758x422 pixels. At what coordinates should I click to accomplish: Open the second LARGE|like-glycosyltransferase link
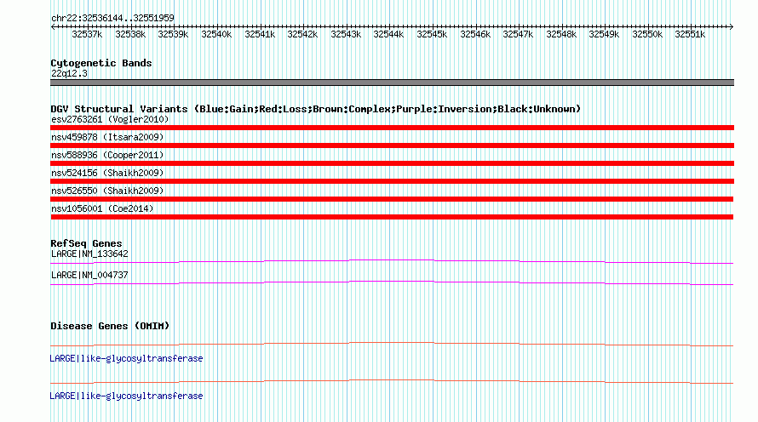(126, 396)
